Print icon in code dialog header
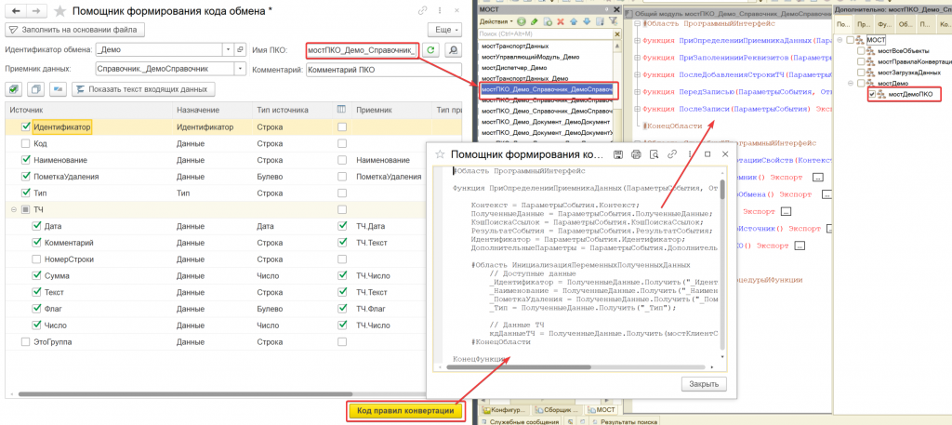The height and width of the screenshot is (425, 952). (x=636, y=154)
